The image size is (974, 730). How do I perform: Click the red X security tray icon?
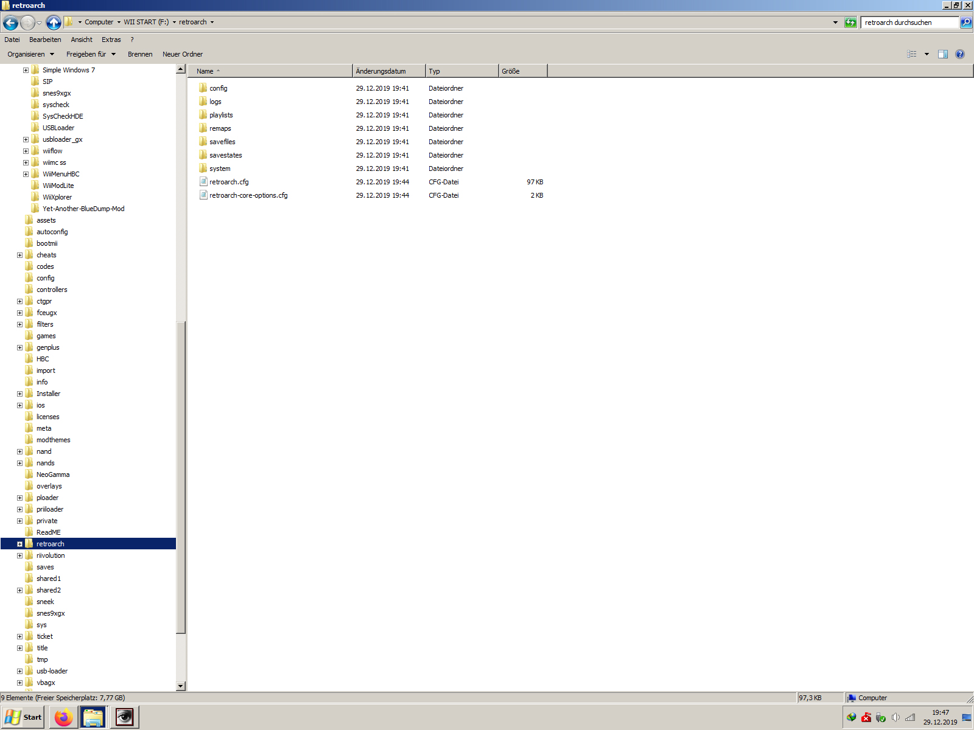coord(866,717)
